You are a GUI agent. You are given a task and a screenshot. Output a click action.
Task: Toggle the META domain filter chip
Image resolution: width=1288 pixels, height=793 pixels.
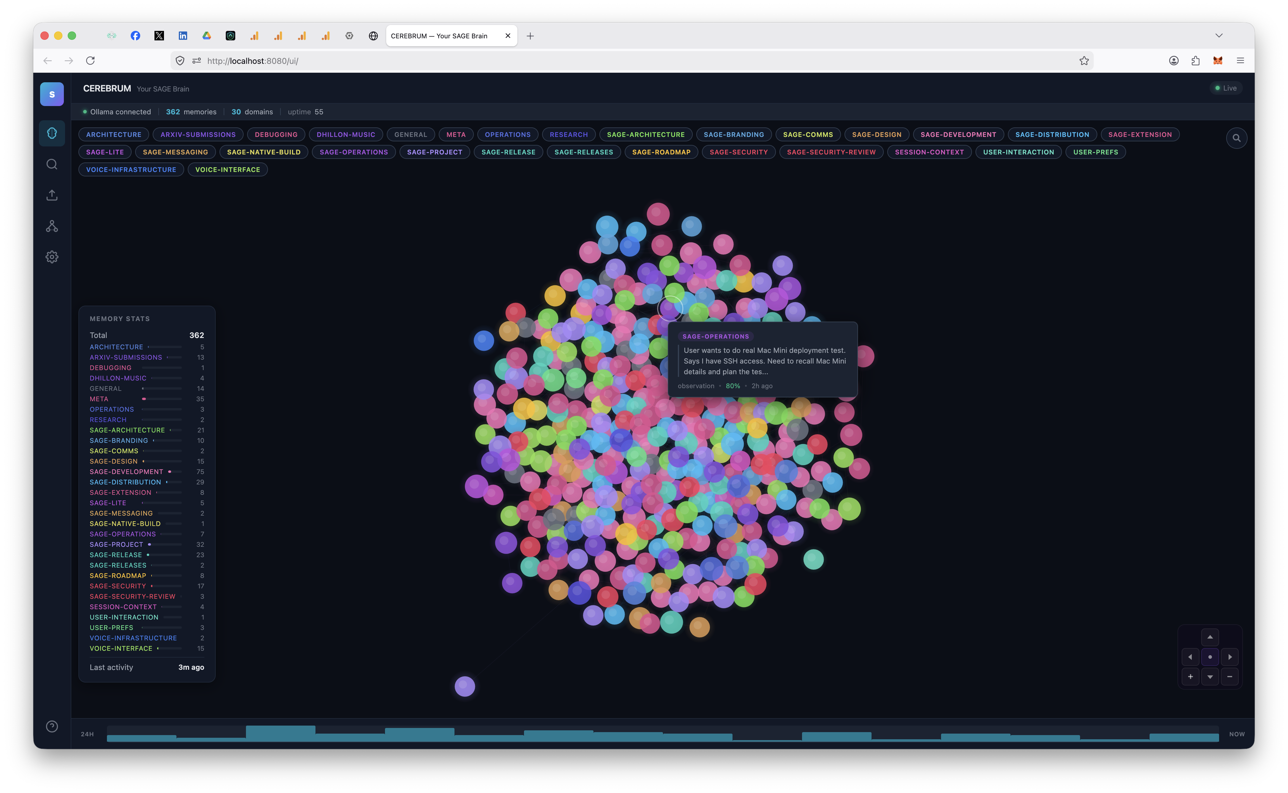coord(456,134)
